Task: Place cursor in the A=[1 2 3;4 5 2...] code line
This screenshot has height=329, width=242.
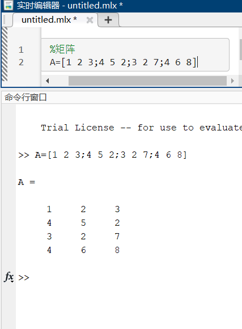Action: [123, 62]
